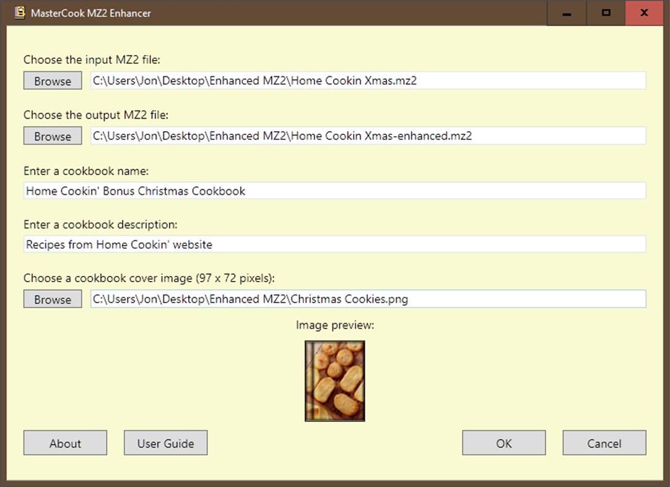This screenshot has width=670, height=487.
Task: Open the User Guide
Action: [x=165, y=442]
